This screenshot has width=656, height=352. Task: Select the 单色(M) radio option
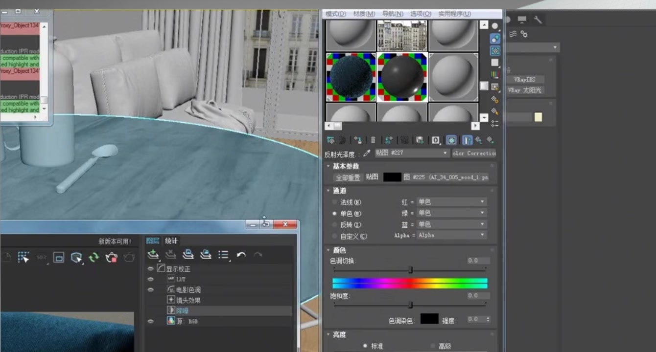(347, 214)
